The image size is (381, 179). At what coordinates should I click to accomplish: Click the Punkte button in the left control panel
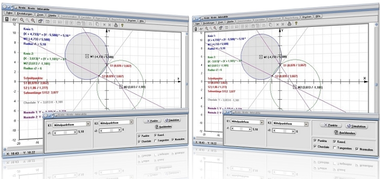152,121
